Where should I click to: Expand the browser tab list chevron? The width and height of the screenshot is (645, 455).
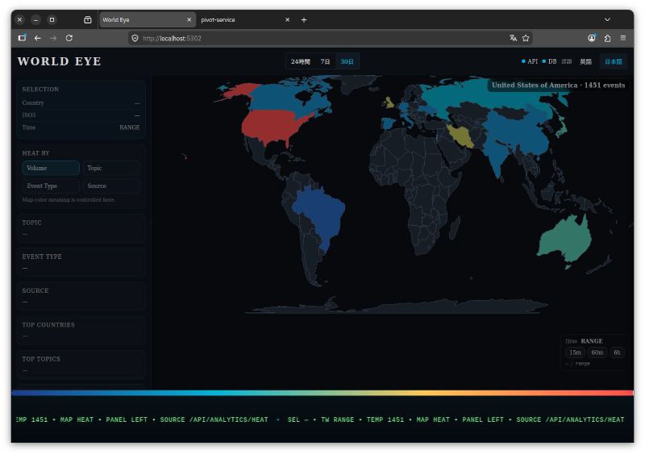coord(607,19)
